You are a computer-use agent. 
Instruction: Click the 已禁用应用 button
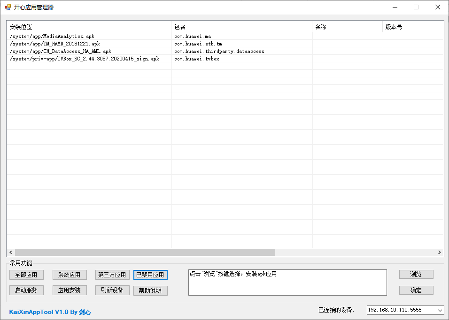(x=150, y=275)
